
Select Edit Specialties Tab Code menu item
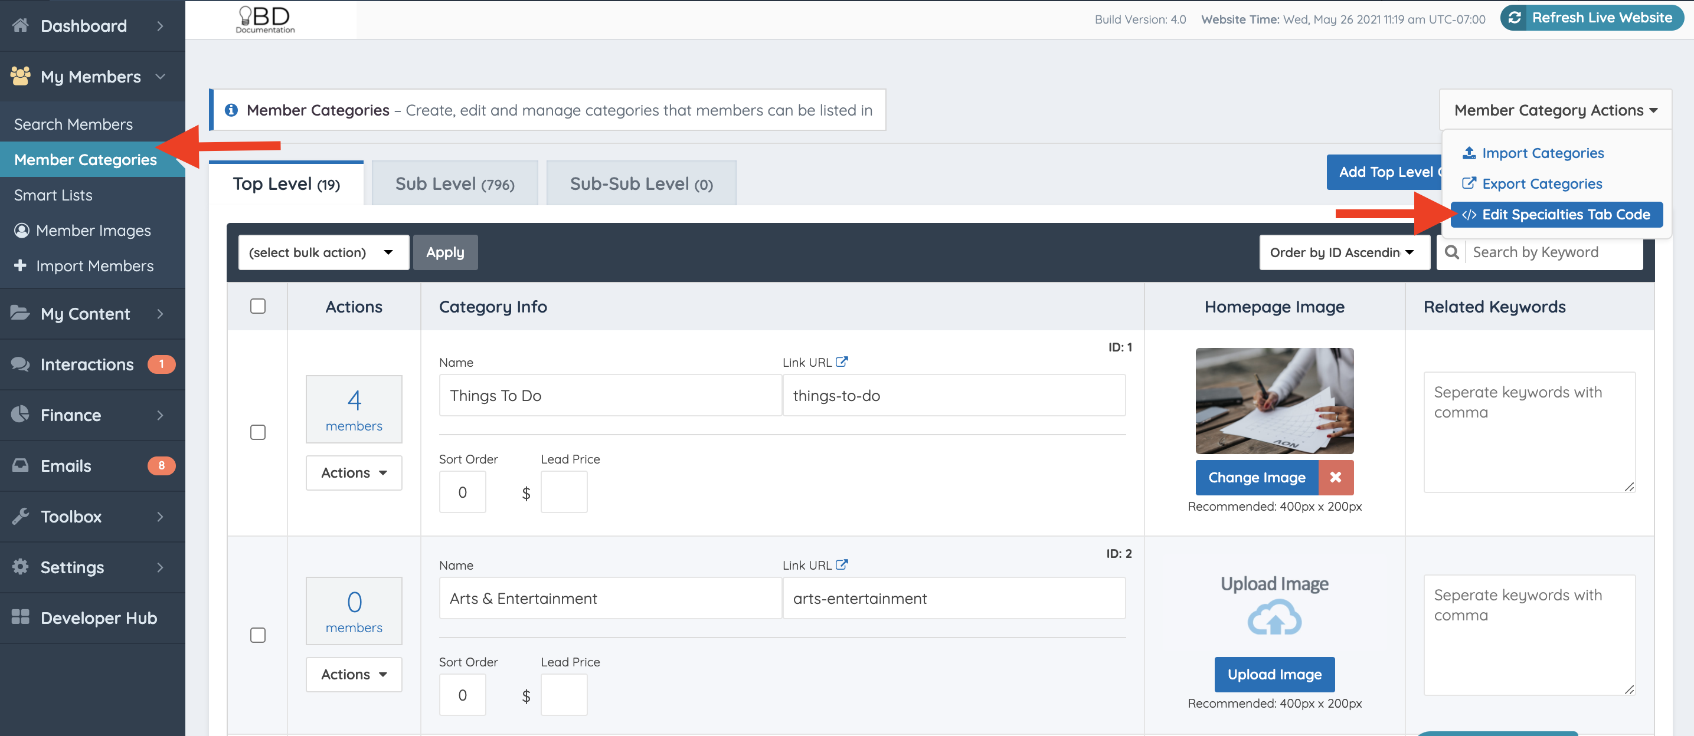1556,215
